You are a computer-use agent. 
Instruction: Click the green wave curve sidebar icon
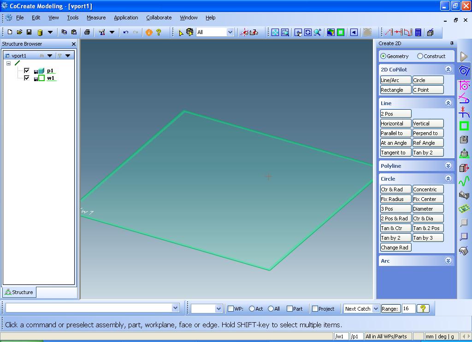pyautogui.click(x=464, y=181)
